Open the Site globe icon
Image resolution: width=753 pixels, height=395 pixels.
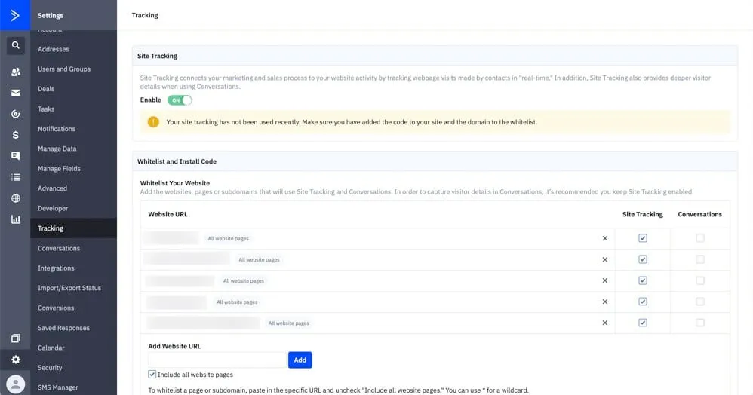click(x=15, y=198)
